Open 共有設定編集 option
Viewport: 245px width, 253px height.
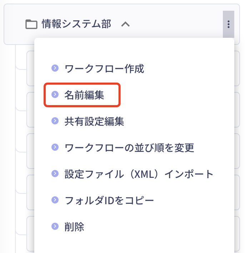tap(94, 121)
